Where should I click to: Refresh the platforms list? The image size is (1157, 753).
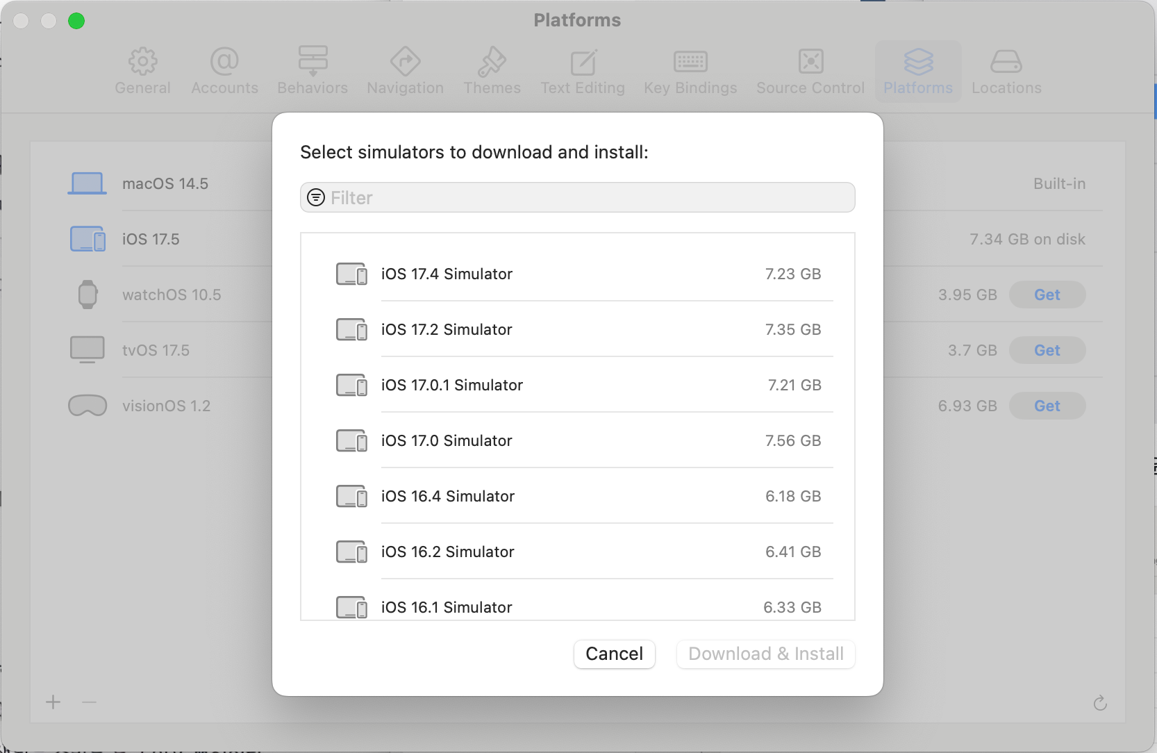1100,703
